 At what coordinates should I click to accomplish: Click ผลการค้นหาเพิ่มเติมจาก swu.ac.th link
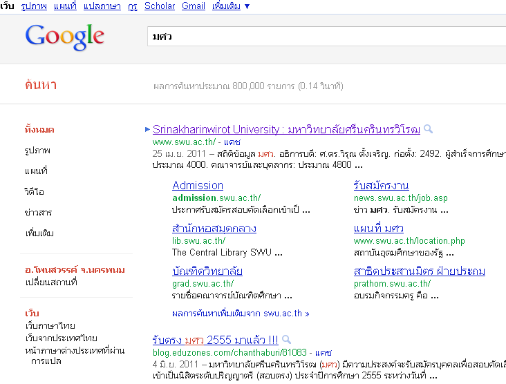click(x=241, y=314)
